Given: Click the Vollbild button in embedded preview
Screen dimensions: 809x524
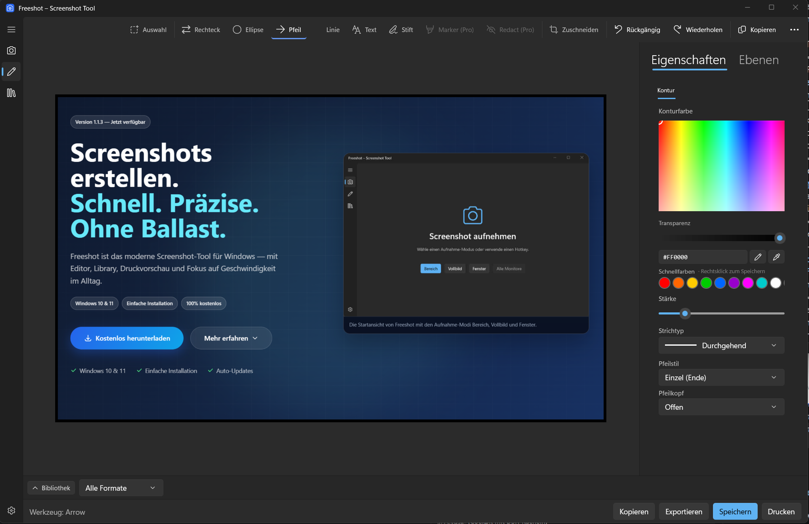Looking at the screenshot, I should point(455,269).
